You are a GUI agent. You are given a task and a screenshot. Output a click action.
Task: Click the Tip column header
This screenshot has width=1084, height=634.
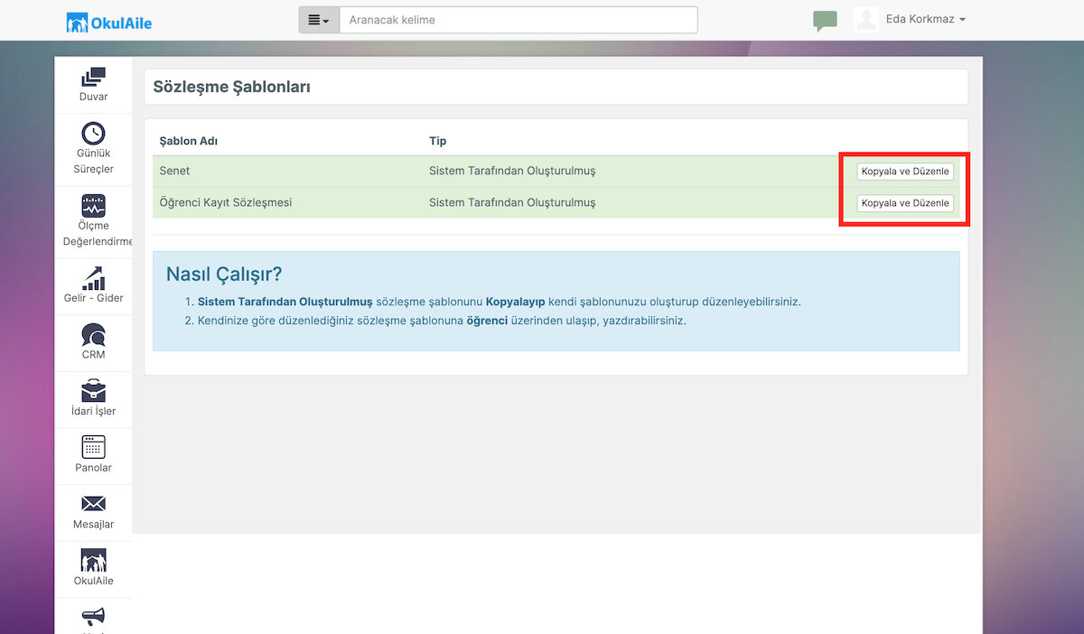click(x=437, y=141)
